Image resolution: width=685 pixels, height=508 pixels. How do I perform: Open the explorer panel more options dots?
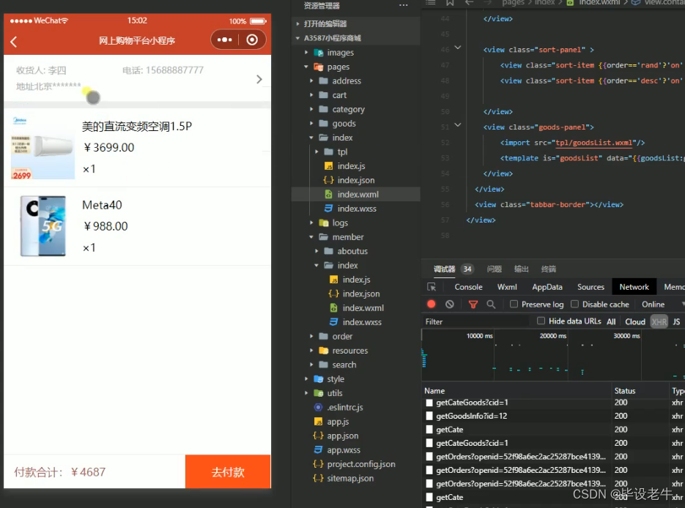click(x=403, y=5)
